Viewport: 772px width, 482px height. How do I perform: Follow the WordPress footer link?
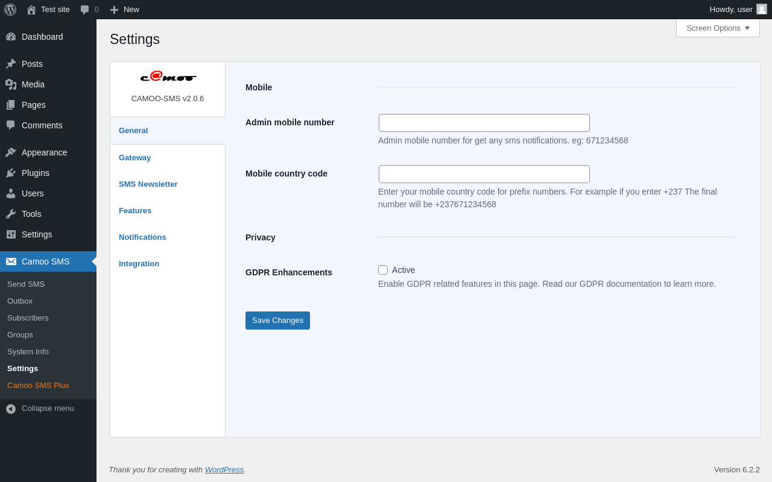pos(224,469)
